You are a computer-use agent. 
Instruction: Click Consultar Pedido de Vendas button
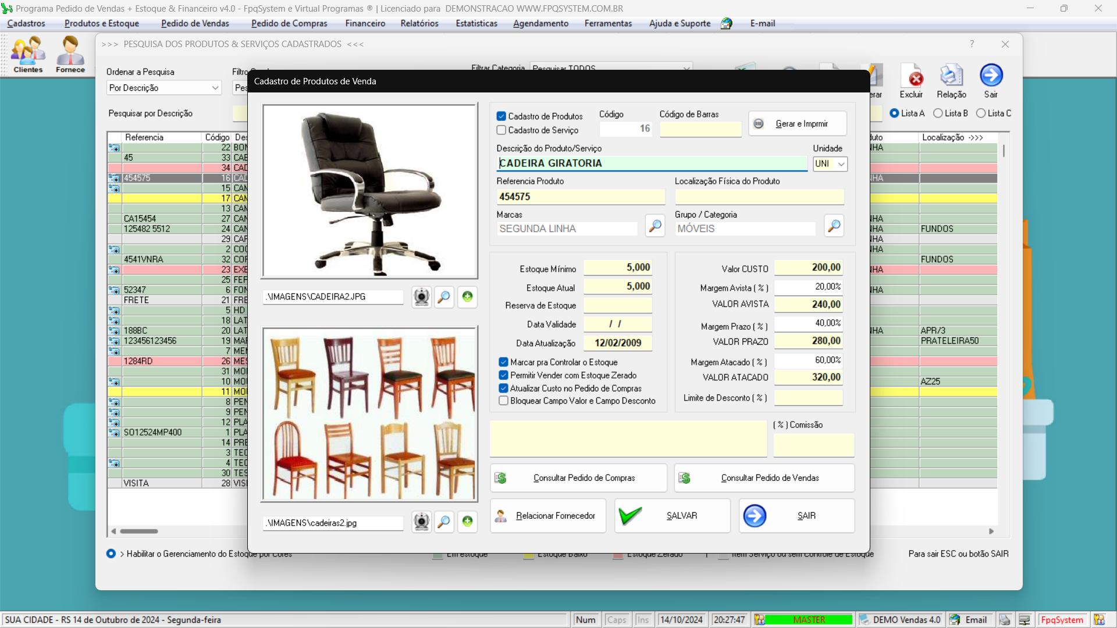[764, 478]
